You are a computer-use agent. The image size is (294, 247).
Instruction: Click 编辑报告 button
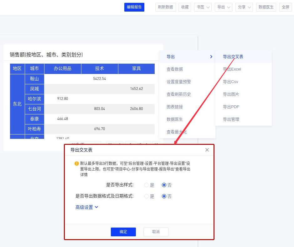point(134,7)
